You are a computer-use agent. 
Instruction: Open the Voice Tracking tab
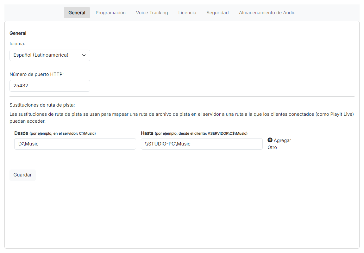(x=152, y=13)
